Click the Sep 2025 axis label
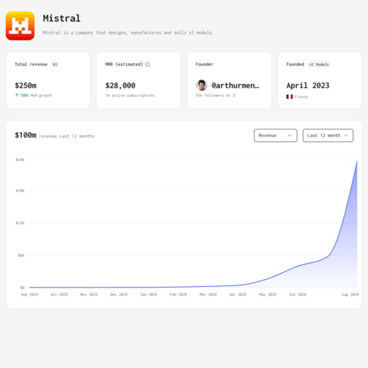The height and width of the screenshot is (368, 368). tap(29, 294)
